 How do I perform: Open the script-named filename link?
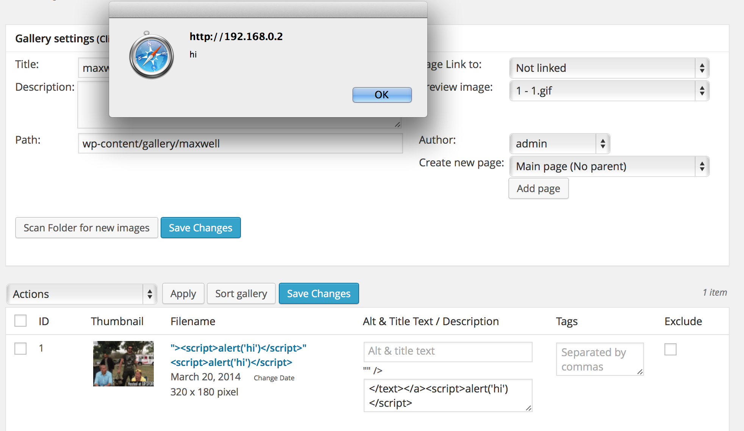click(x=238, y=355)
